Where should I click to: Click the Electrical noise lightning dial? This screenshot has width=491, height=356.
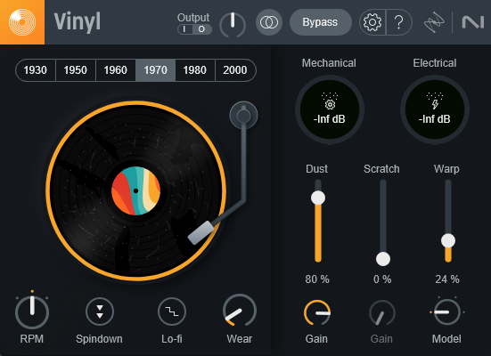tap(435, 109)
